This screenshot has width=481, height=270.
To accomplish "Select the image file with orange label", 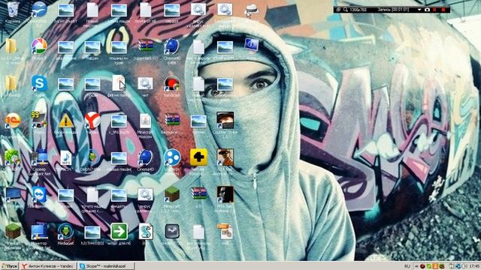I will coord(225,232).
